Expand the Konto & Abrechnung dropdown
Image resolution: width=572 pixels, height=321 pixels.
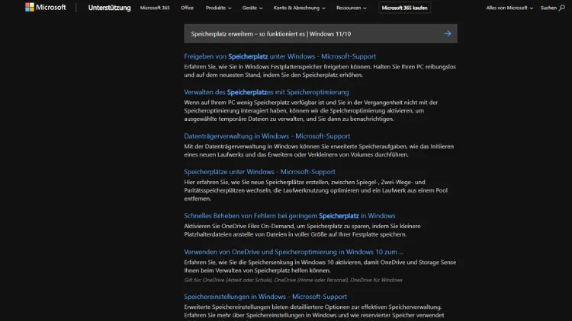[x=299, y=8]
